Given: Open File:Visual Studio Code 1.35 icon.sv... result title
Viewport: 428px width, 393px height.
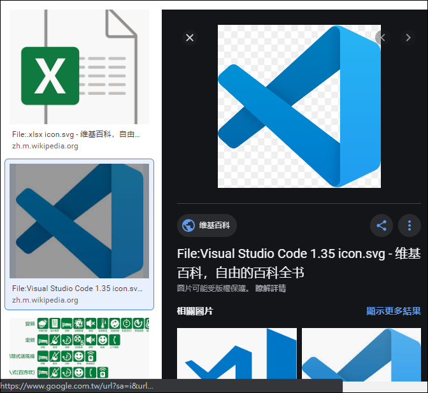Looking at the screenshot, I should point(77,289).
